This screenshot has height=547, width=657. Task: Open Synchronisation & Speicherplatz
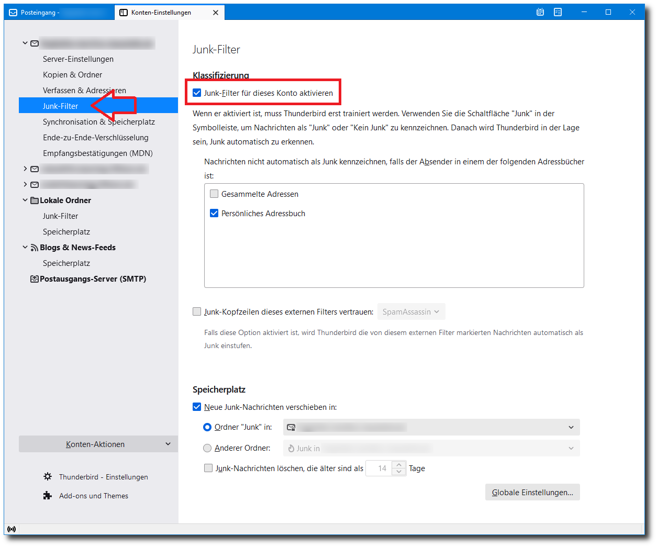[x=98, y=122]
